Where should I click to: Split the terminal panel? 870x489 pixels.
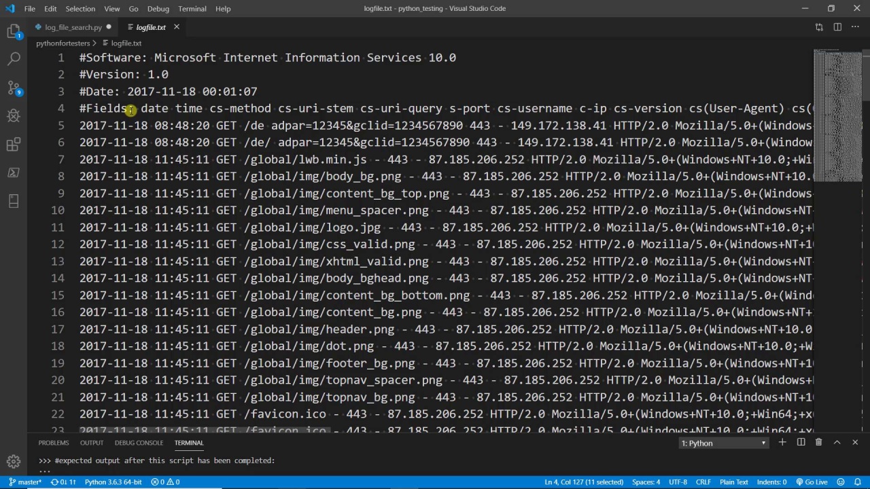[801, 443]
